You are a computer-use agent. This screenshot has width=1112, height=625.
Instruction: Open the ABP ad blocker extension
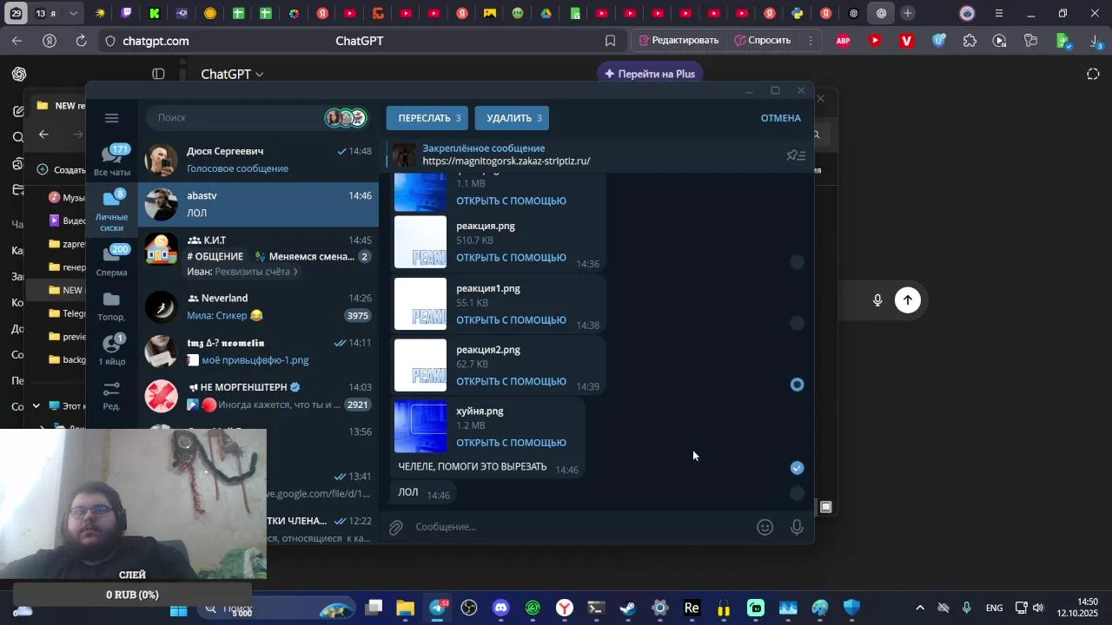[843, 41]
